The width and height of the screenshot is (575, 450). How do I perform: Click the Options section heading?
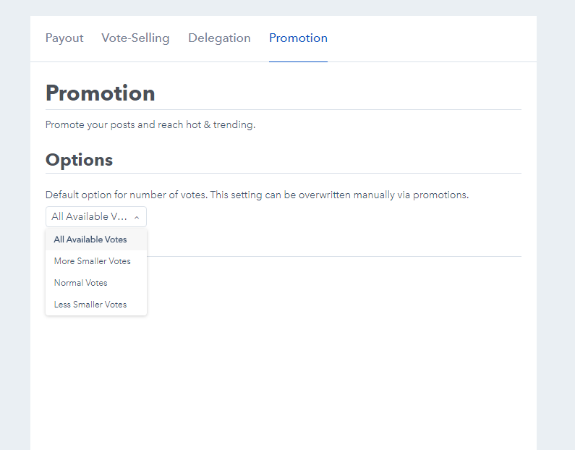(x=80, y=160)
